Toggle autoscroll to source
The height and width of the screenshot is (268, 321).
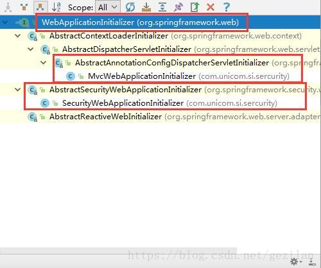[x=146, y=7]
